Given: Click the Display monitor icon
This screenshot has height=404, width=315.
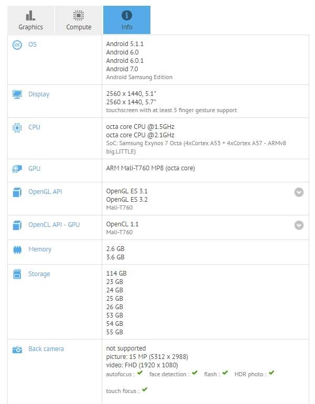Looking at the screenshot, I should pos(17,94).
